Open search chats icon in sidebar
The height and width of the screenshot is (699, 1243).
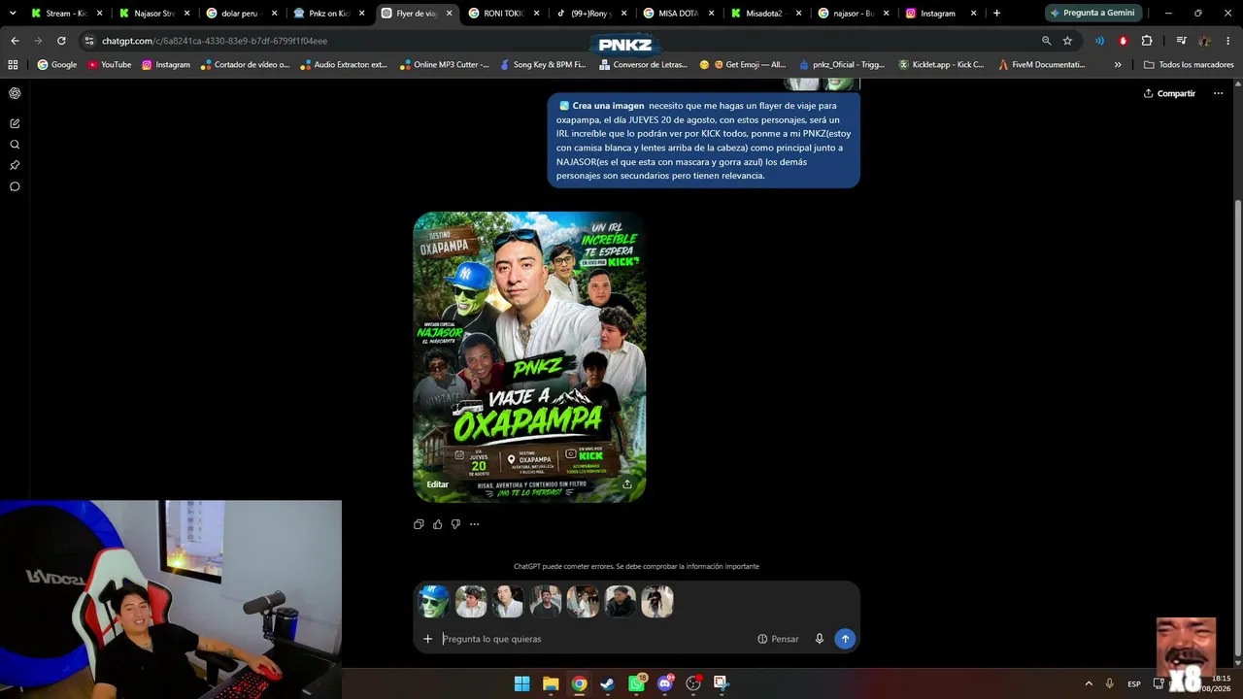coord(15,145)
